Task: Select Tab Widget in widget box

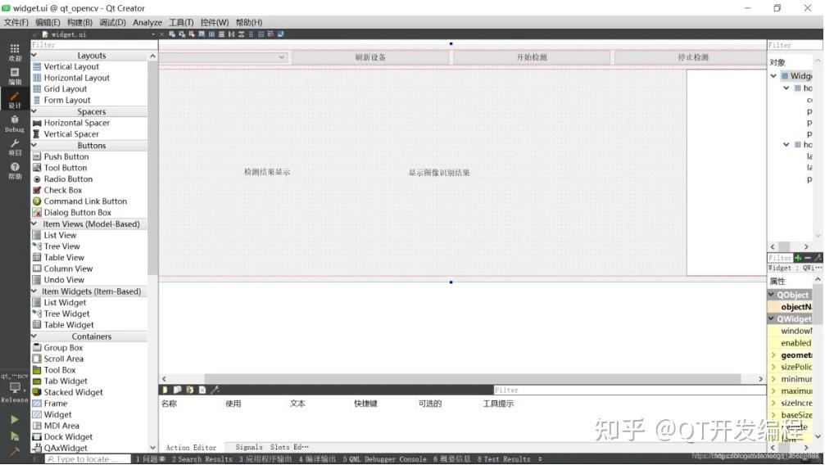Action: click(x=66, y=381)
